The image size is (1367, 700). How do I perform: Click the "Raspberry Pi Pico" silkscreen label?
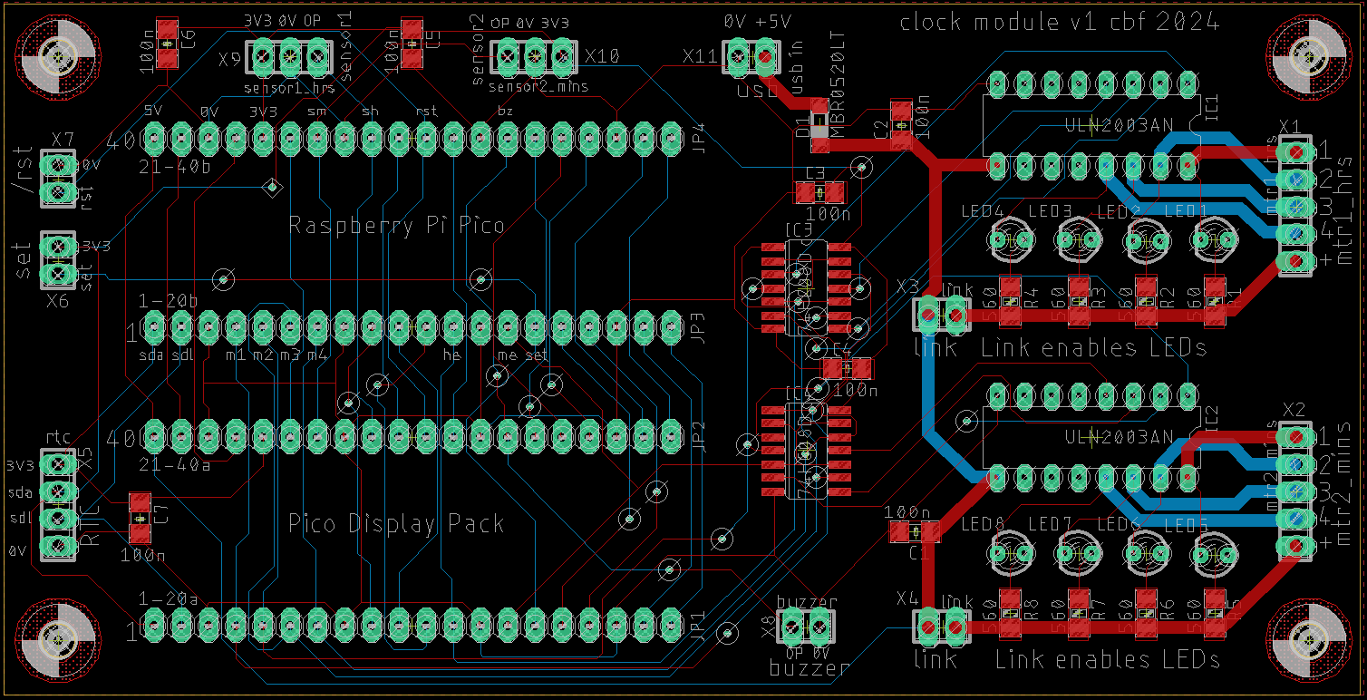396,226
